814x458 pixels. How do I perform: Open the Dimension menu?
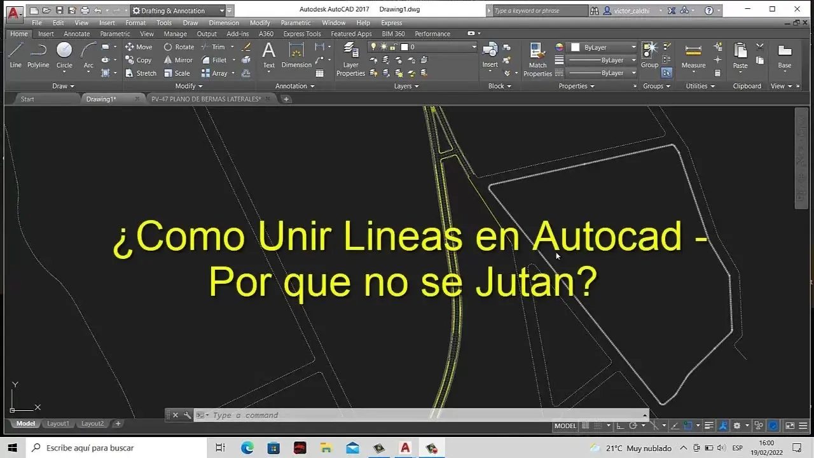click(224, 23)
